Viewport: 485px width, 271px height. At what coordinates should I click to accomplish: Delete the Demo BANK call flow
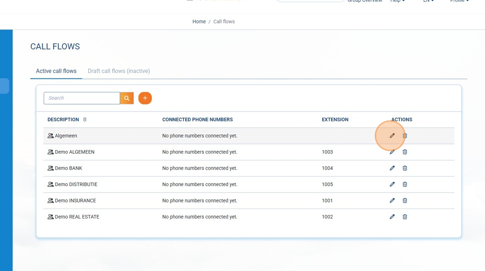405,168
